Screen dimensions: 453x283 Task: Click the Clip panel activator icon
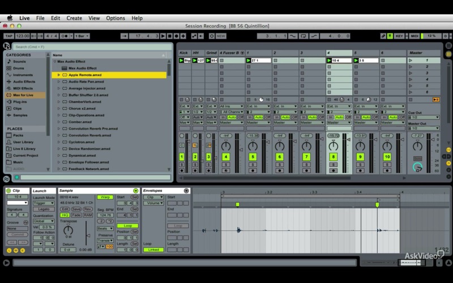coord(8,191)
